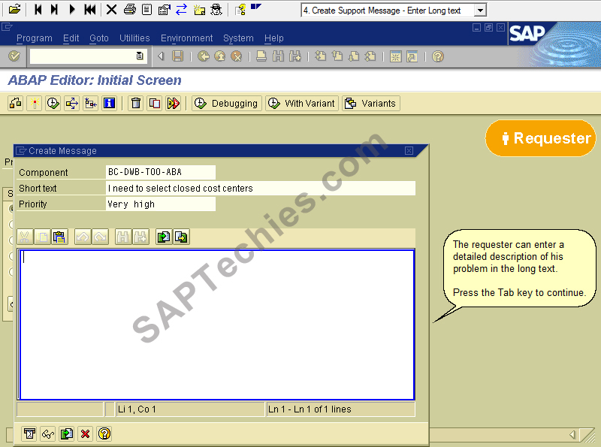Click the yellow help icon at dialog bottom
Viewport: 601px width, 447px height.
104,433
